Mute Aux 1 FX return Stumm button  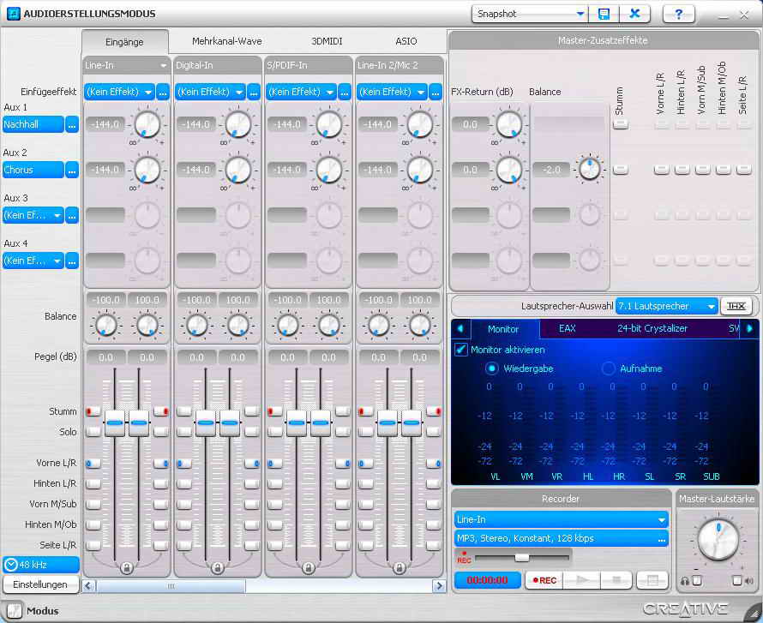pos(621,124)
